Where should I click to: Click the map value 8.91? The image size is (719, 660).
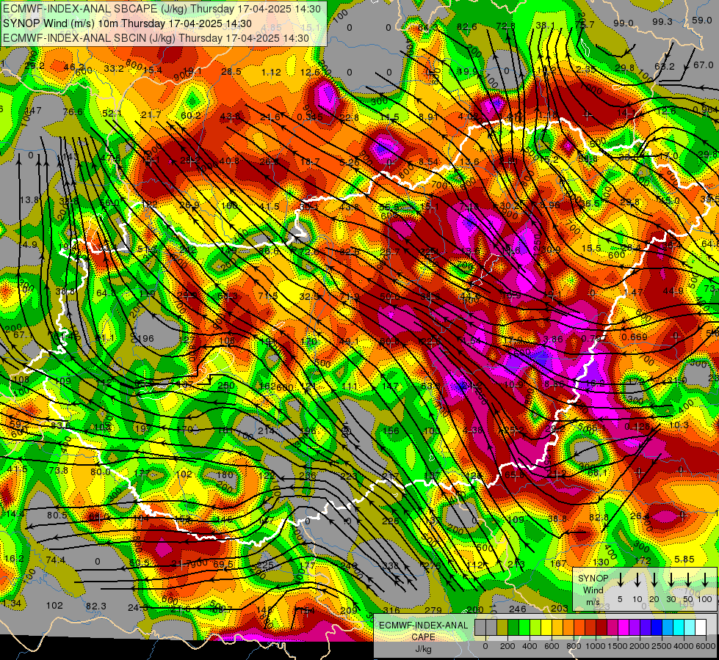pos(429,117)
